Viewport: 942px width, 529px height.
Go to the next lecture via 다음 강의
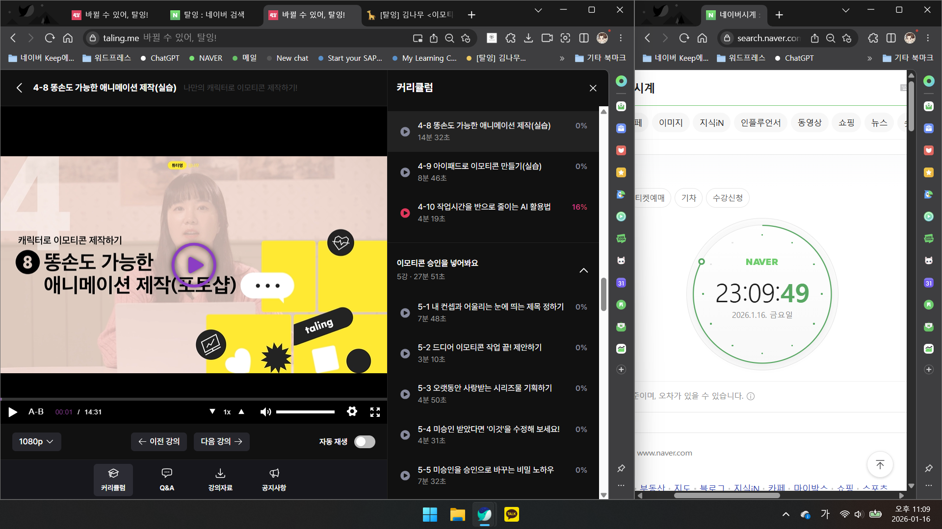coord(221,442)
